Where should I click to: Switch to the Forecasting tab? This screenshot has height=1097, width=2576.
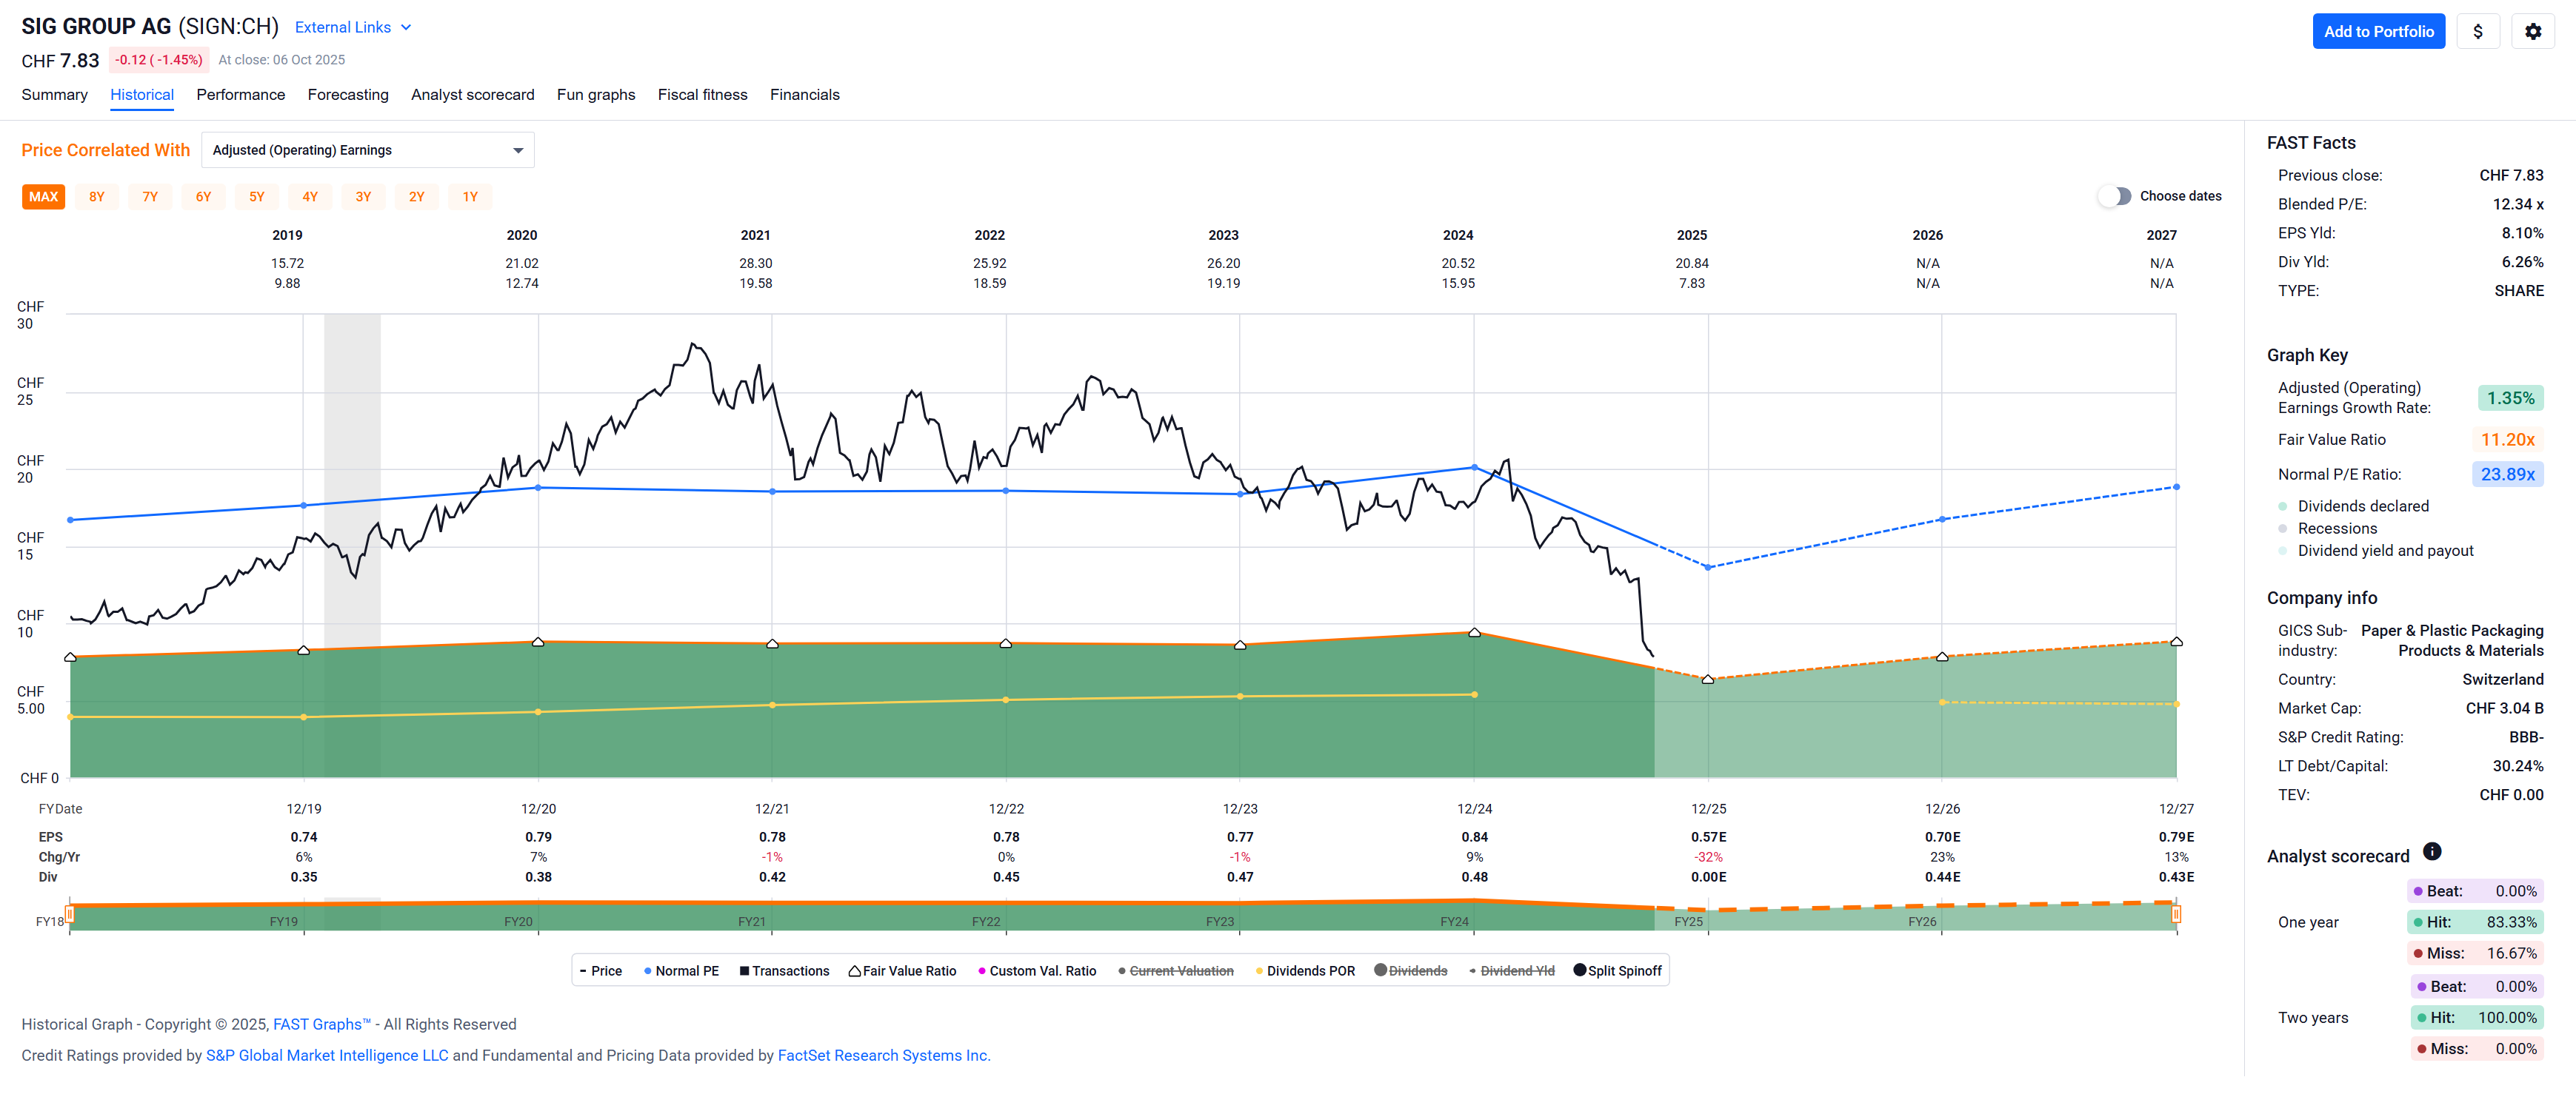(347, 95)
